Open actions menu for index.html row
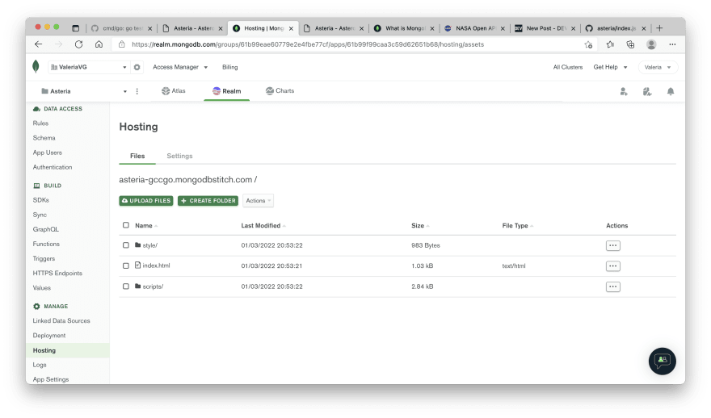 click(x=613, y=265)
